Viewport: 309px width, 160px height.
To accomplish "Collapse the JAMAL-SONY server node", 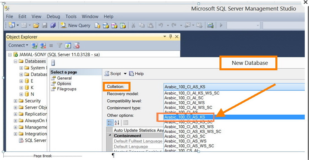I will 10,55.
